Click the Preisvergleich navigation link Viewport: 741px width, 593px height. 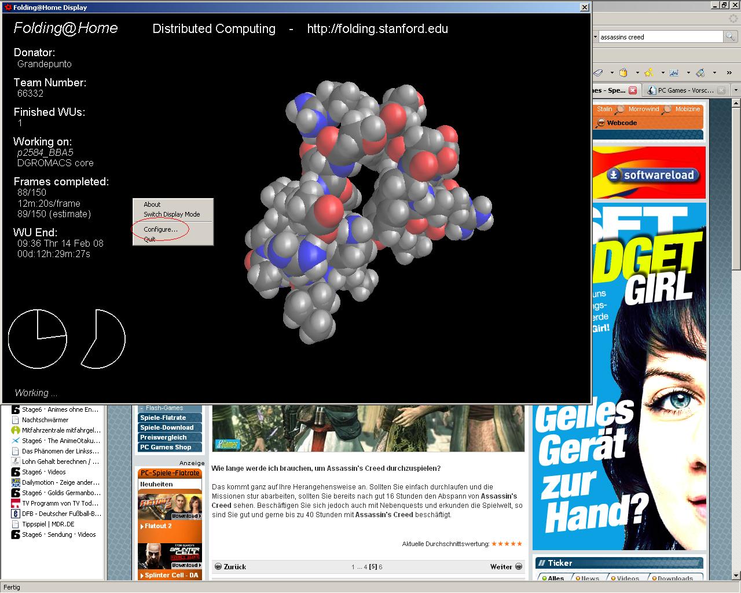point(170,437)
